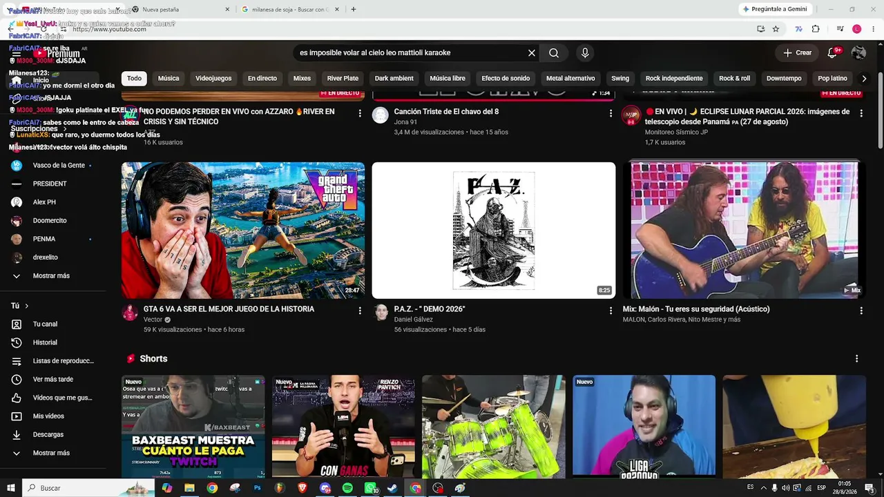Select the En directo filter chip

click(262, 79)
